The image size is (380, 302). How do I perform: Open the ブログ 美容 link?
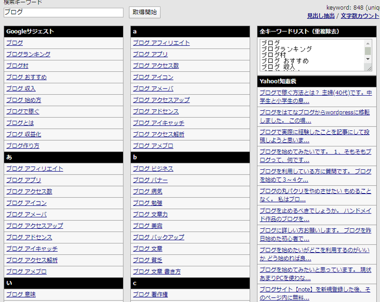pyautogui.click(x=148, y=226)
